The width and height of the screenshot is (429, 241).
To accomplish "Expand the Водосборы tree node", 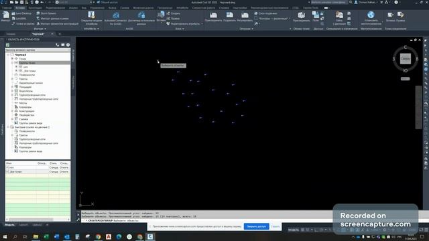I will [x=12, y=91].
